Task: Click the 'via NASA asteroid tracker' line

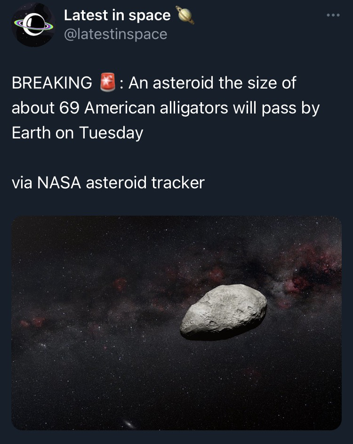Action: (108, 182)
